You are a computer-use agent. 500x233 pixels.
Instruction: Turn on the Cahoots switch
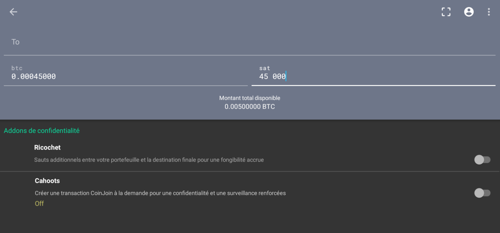click(482, 193)
